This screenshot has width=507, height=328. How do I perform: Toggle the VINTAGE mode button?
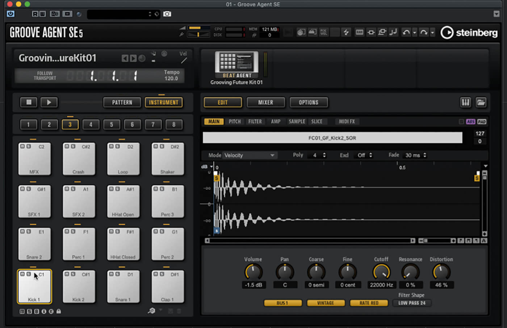click(x=325, y=303)
